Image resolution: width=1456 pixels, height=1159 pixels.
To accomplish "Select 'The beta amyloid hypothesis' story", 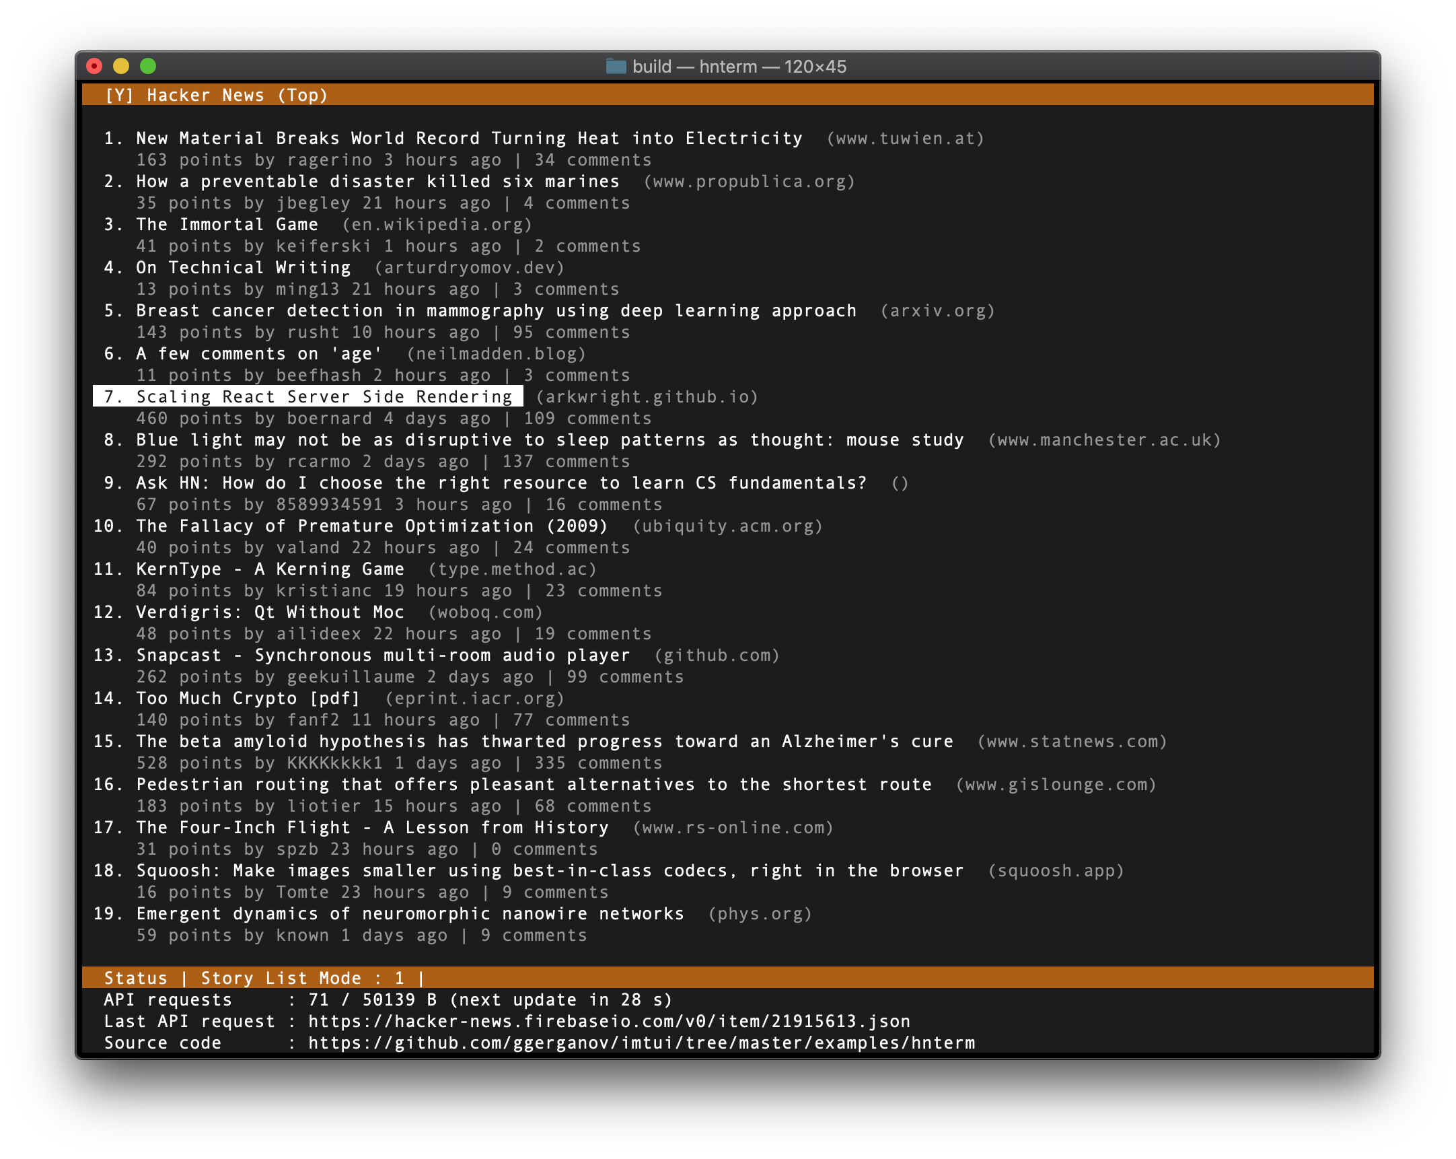I will 544,742.
